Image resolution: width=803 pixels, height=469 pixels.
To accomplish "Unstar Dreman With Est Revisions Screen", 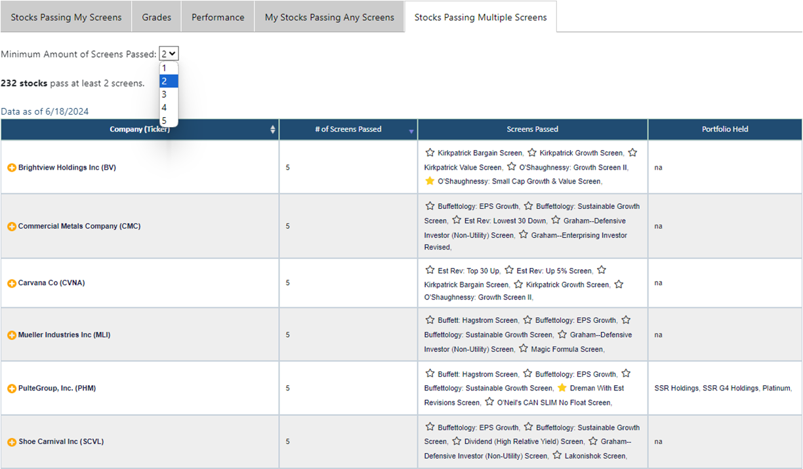I will [562, 388].
